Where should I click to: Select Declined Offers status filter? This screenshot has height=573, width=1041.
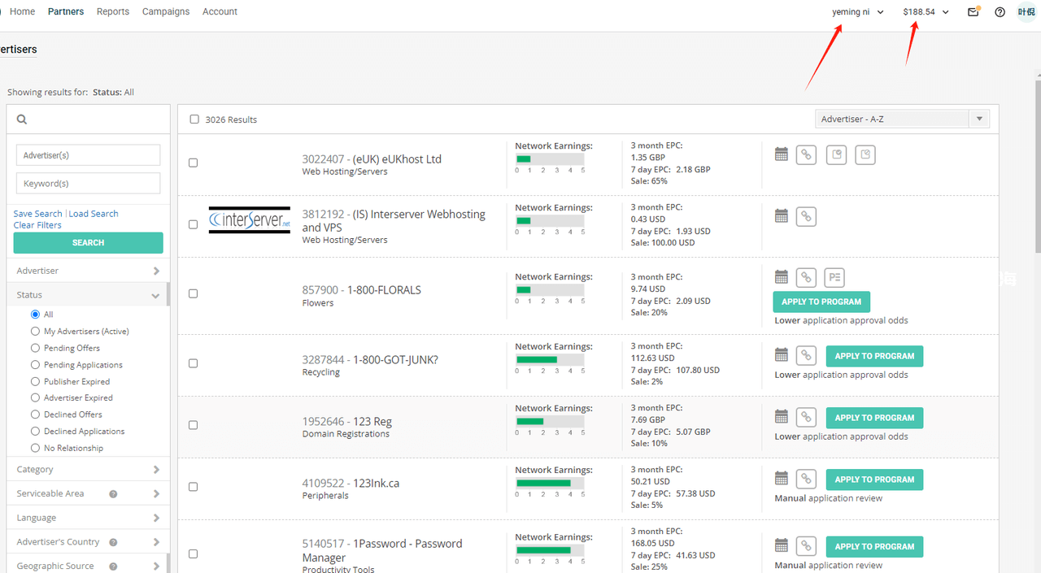point(35,415)
